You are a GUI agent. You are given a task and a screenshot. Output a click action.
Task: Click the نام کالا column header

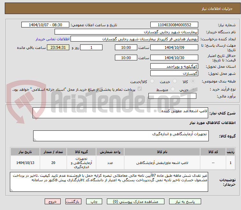[162, 152]
